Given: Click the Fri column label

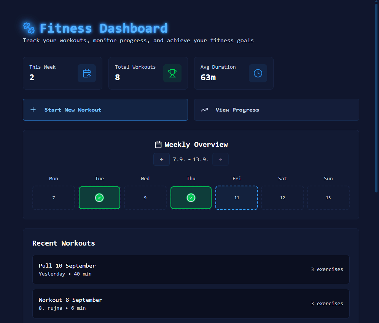Looking at the screenshot, I should [237, 179].
